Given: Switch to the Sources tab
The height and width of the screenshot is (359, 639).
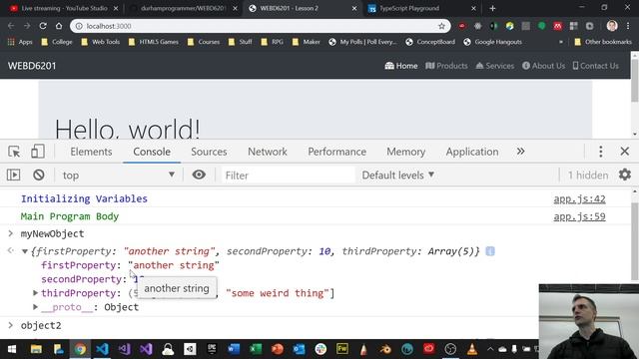Looking at the screenshot, I should 209,152.
